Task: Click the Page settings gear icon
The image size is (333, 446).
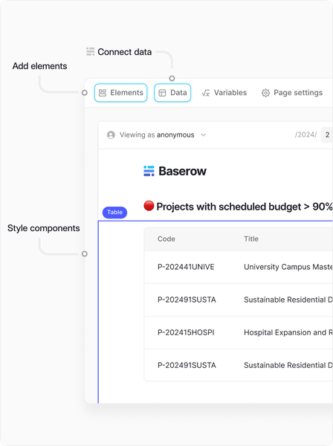Action: [x=265, y=93]
